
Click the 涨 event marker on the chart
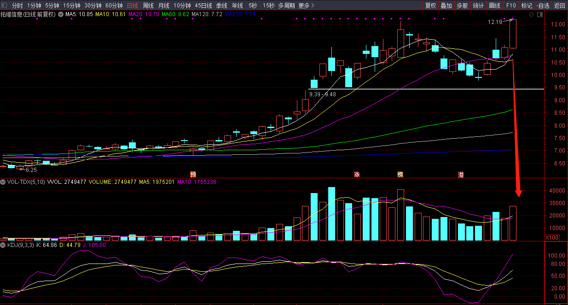(x=357, y=174)
